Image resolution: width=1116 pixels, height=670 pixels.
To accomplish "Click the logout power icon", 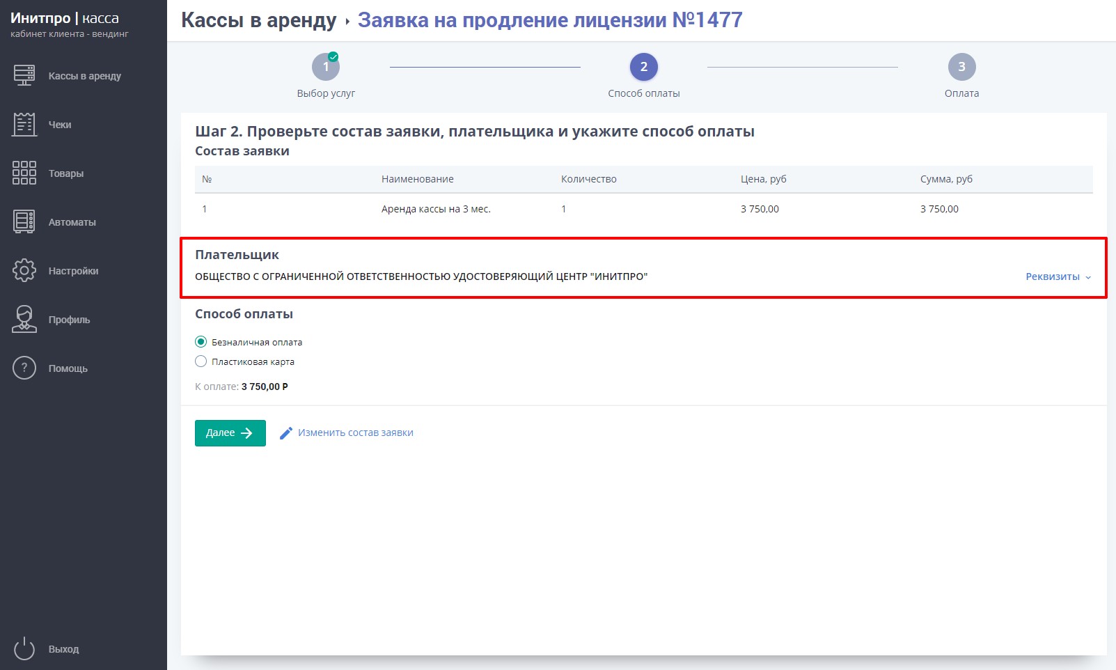I will [x=24, y=648].
